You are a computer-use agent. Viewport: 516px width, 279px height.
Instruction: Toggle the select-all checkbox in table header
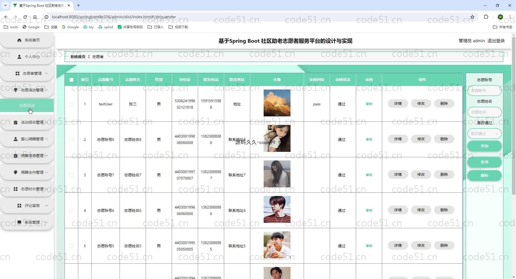(71, 80)
